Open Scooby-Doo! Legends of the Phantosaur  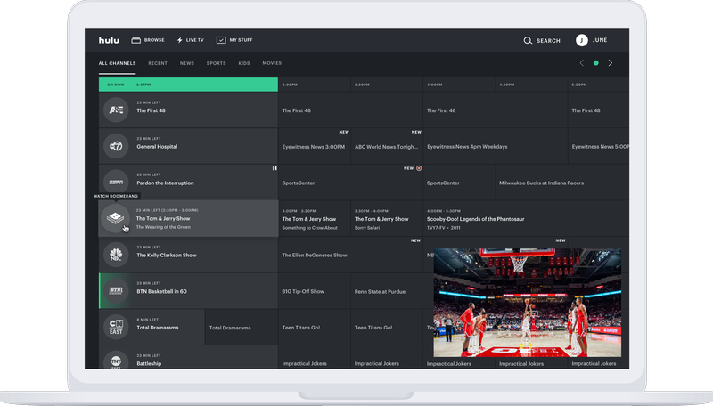click(526, 218)
